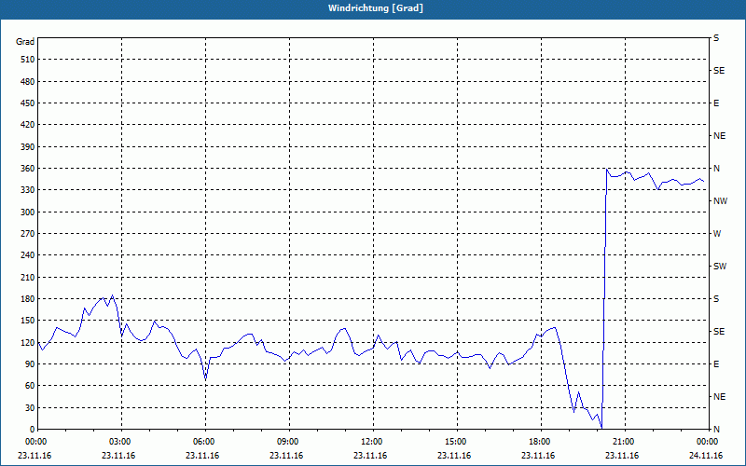Click the 21:00 time axis label
This screenshot has width=746, height=466.
625,442
